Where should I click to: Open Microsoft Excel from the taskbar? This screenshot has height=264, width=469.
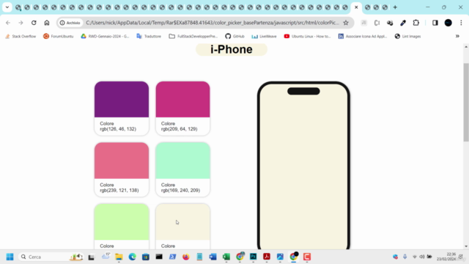point(226,257)
